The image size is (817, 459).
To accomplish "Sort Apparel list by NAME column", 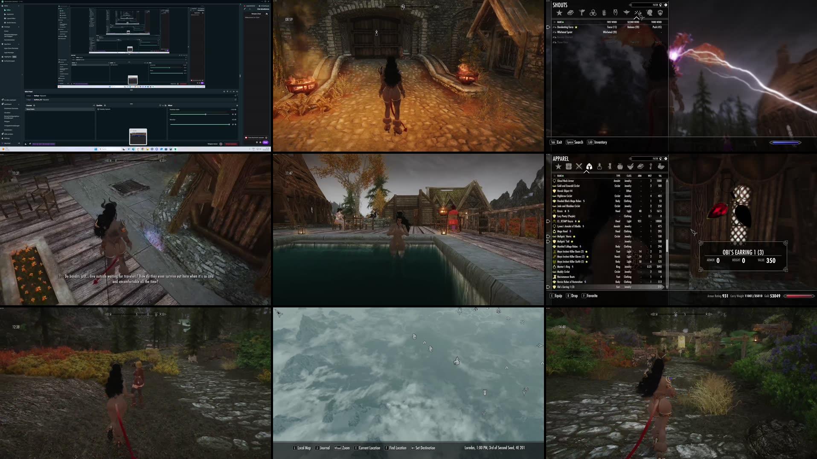I will pyautogui.click(x=560, y=175).
